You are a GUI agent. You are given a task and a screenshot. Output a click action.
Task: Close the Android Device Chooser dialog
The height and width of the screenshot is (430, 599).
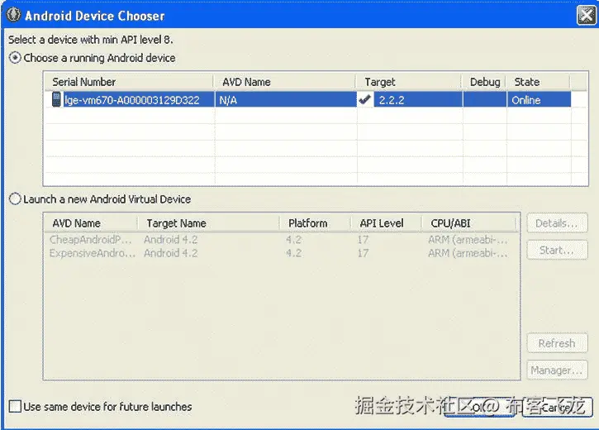point(586,16)
